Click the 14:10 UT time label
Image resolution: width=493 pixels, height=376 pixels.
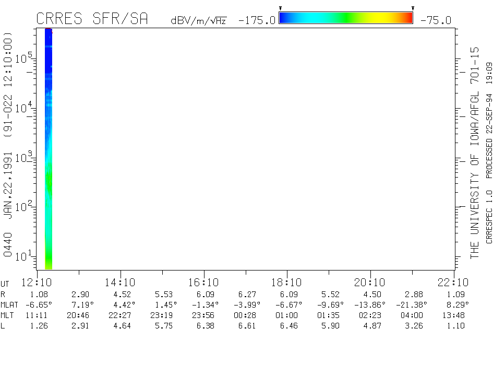(x=121, y=283)
